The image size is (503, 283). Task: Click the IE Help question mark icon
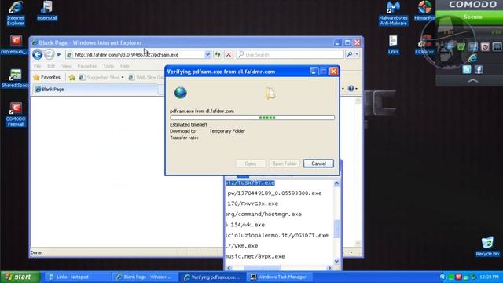pos(351,89)
